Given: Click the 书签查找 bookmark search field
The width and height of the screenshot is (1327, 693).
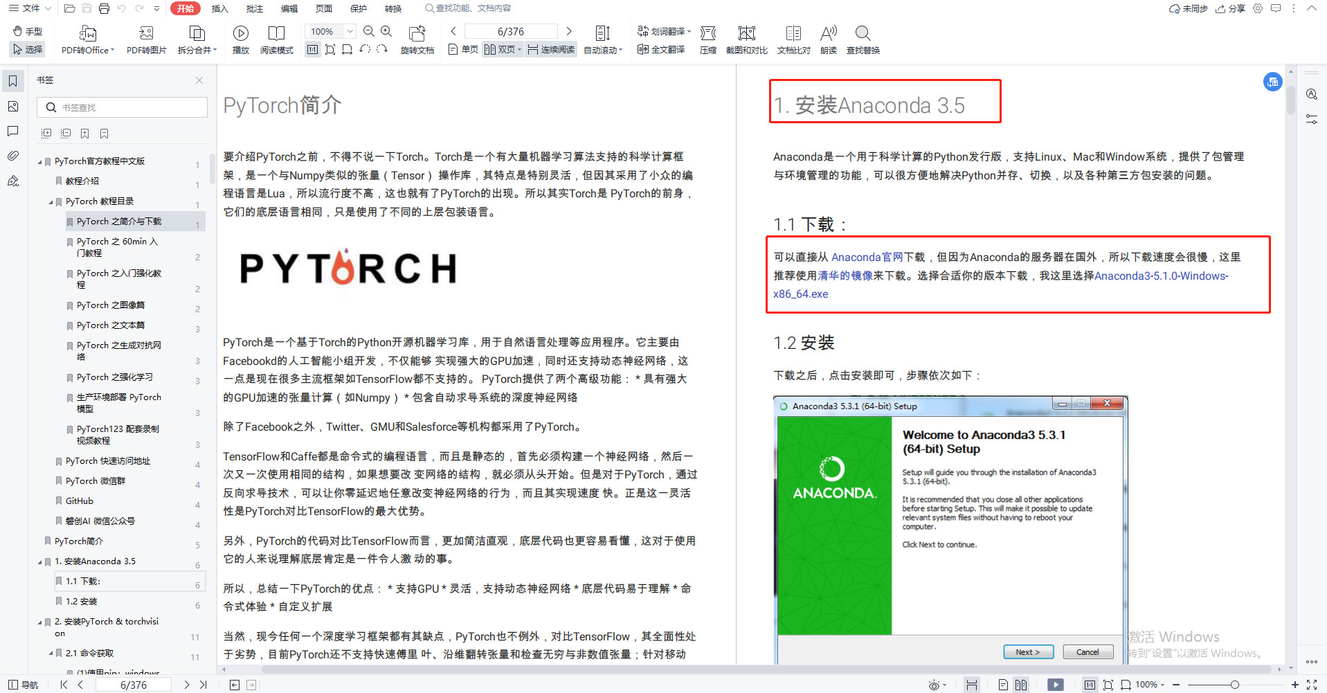Looking at the screenshot, I should click(x=123, y=107).
